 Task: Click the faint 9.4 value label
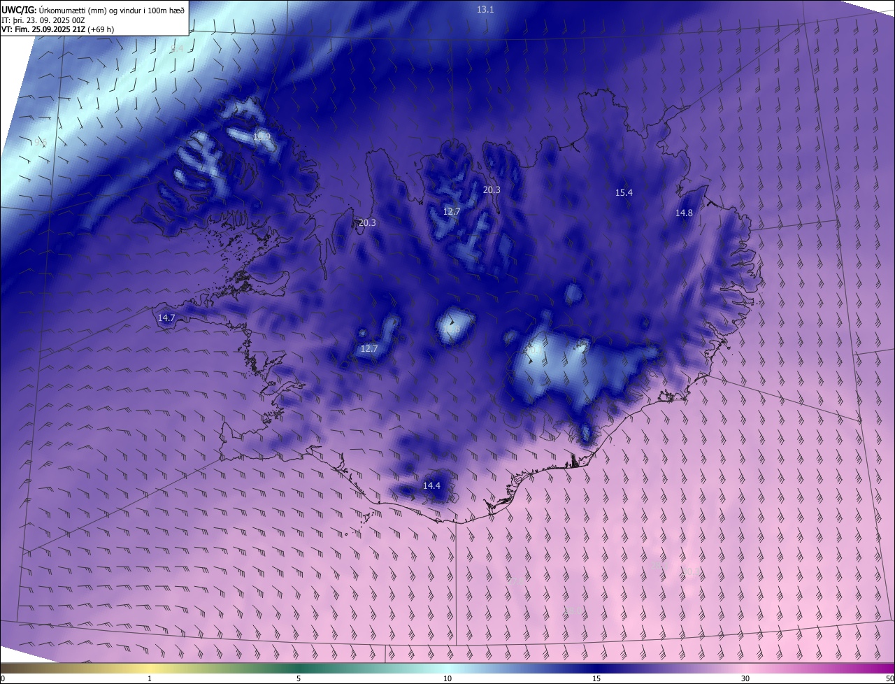point(177,49)
